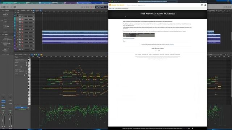Click Fast Forward in Logic's transport

84,7
